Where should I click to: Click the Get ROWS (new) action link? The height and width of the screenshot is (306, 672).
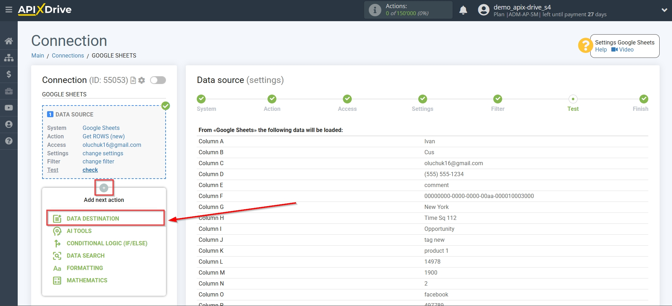click(104, 137)
